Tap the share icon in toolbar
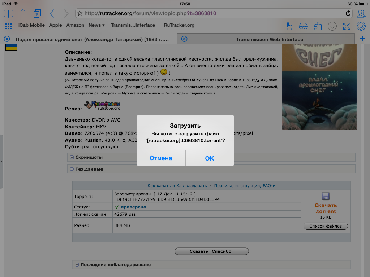370x277 pixels. pos(23,13)
